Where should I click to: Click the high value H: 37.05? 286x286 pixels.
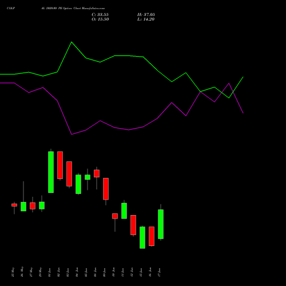[x=146, y=15]
